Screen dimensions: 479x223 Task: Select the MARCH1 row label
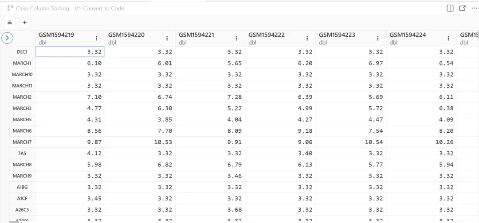[22, 63]
